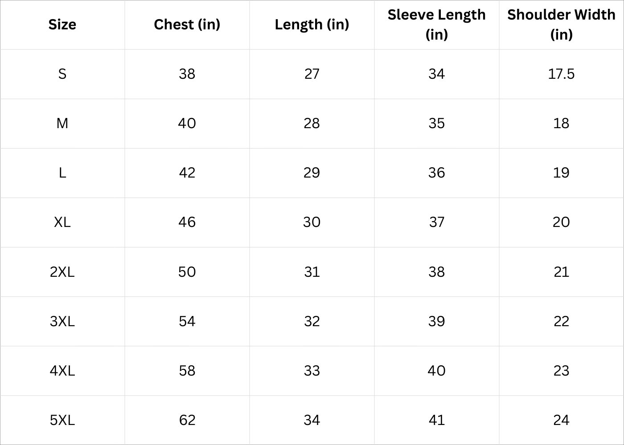Viewport: 624px width, 445px height.
Task: Click shoulder width 23 for size 4XL
Action: pyautogui.click(x=561, y=371)
